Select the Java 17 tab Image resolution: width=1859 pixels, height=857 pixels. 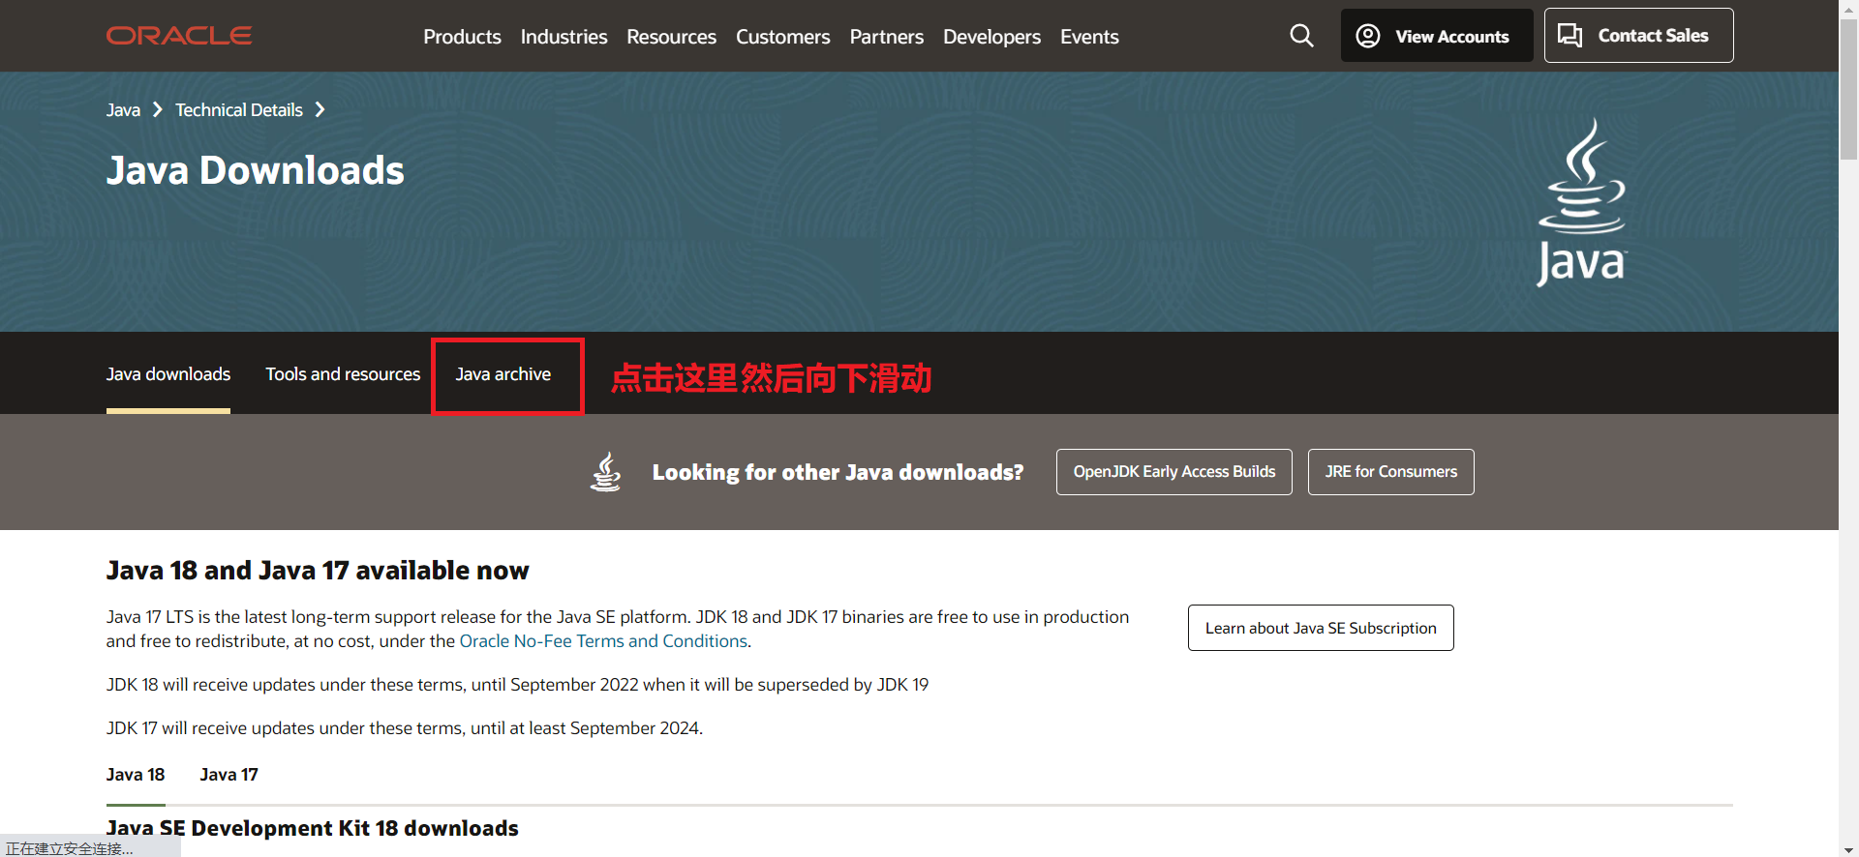click(229, 775)
